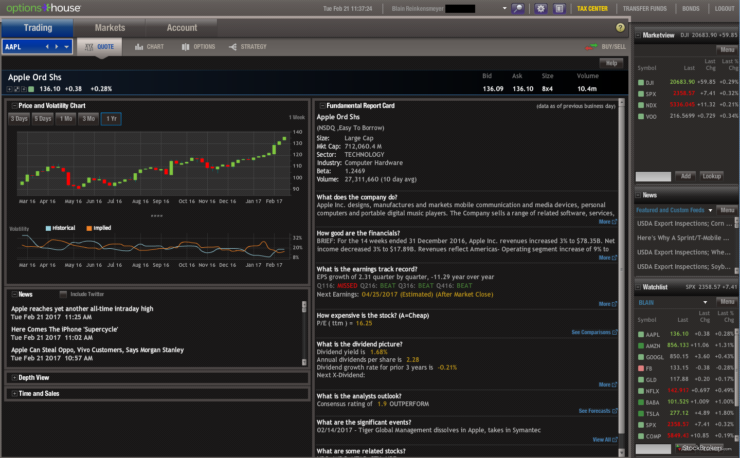Switch to the Markets tab
This screenshot has height=458, width=740.
(x=110, y=28)
